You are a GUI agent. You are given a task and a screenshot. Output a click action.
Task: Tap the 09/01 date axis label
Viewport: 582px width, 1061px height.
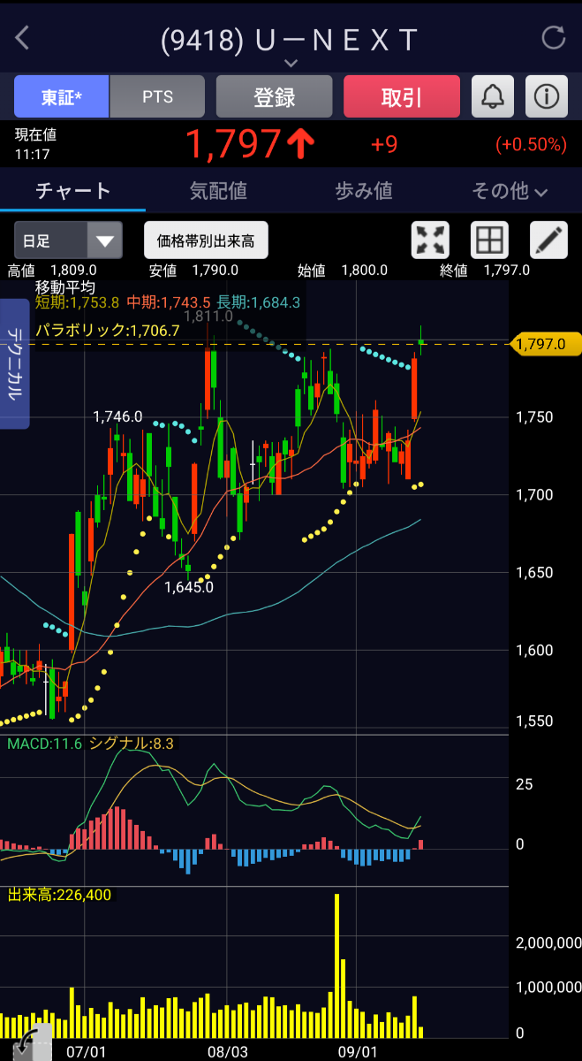[x=359, y=1051]
